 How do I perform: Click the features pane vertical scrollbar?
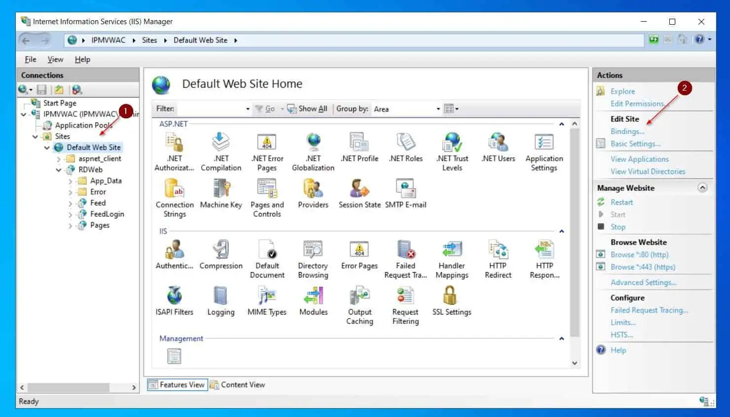tap(575, 233)
